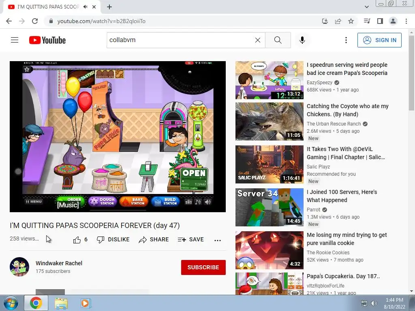Click the Salic Playz channel name
The height and width of the screenshot is (311, 415).
(x=319, y=166)
